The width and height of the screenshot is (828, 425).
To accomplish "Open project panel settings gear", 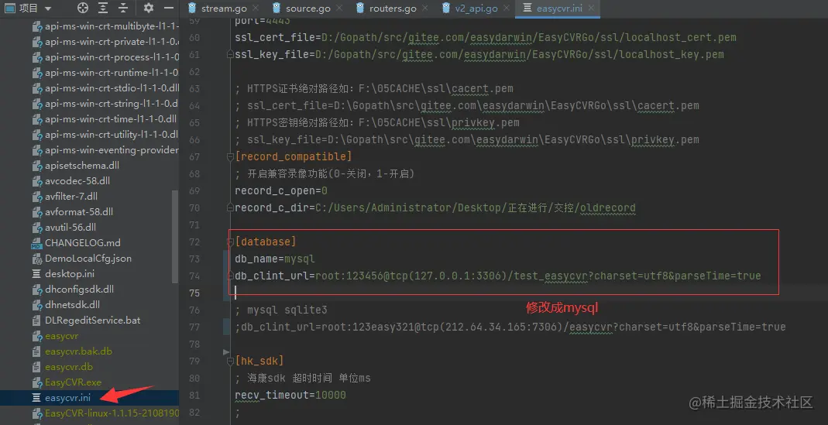I will point(149,8).
